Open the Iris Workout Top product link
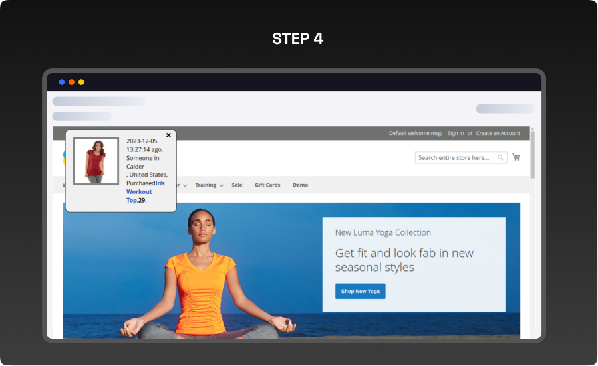Image resolution: width=598 pixels, height=366 pixels. (x=140, y=191)
